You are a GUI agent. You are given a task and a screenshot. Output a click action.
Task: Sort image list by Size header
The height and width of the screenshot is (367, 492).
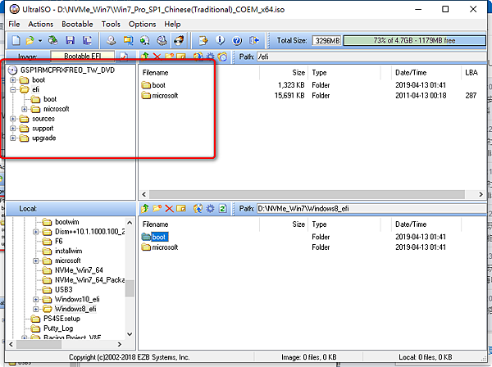[x=284, y=73]
